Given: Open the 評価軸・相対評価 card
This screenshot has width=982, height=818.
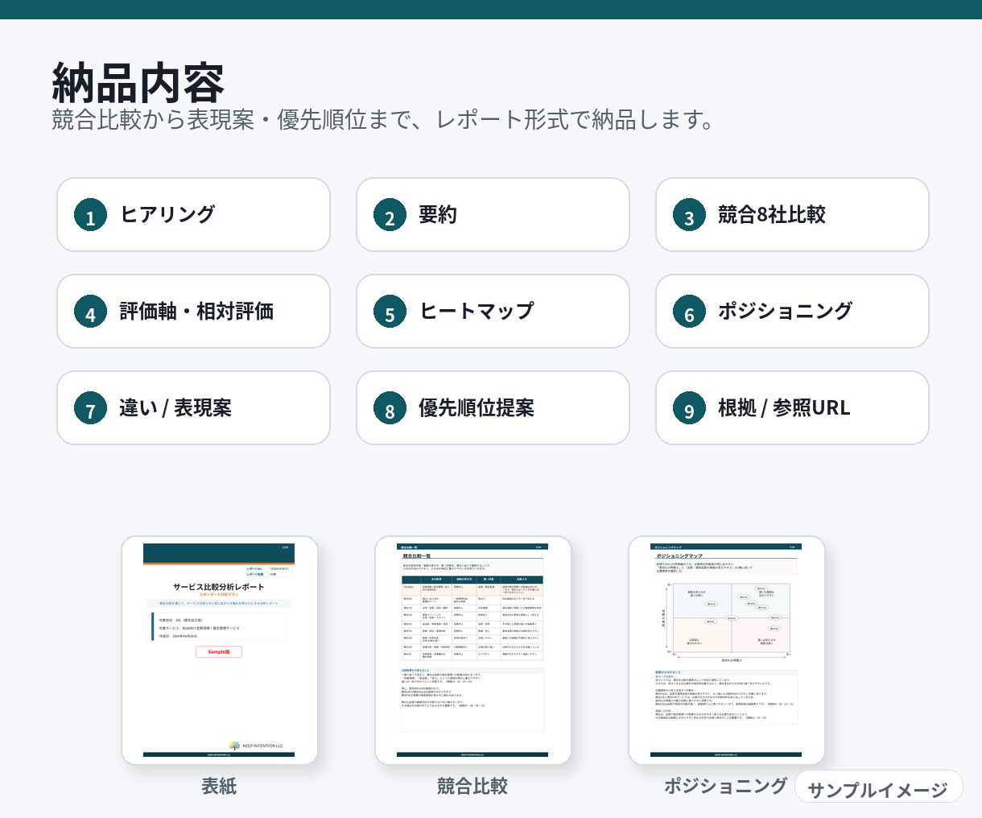Looking at the screenshot, I should coord(193,312).
